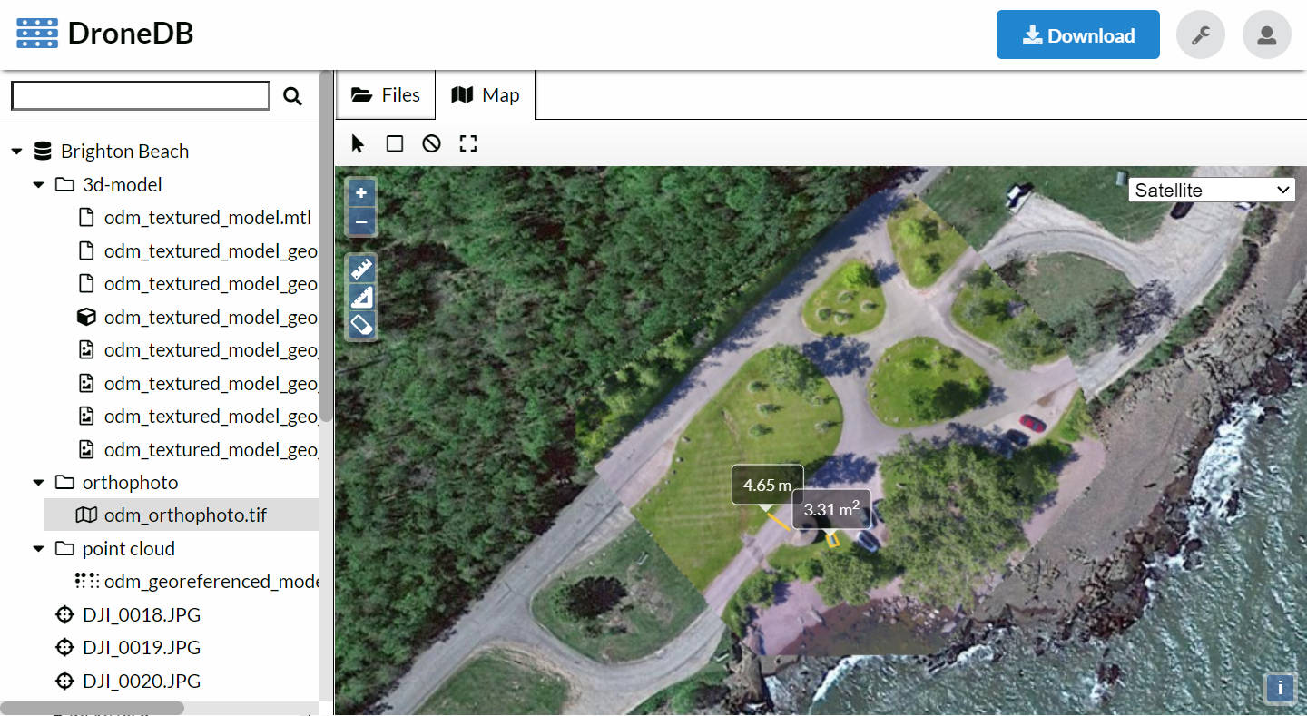Switch to the Files tab
This screenshot has height=716, width=1307.
tap(385, 94)
